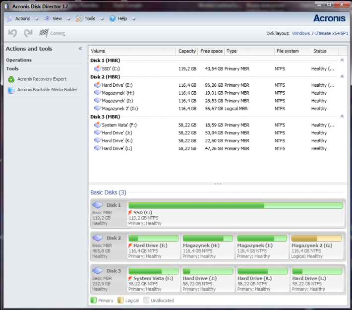The height and width of the screenshot is (310, 352).
Task: Open the Actions menu
Action: click(22, 19)
